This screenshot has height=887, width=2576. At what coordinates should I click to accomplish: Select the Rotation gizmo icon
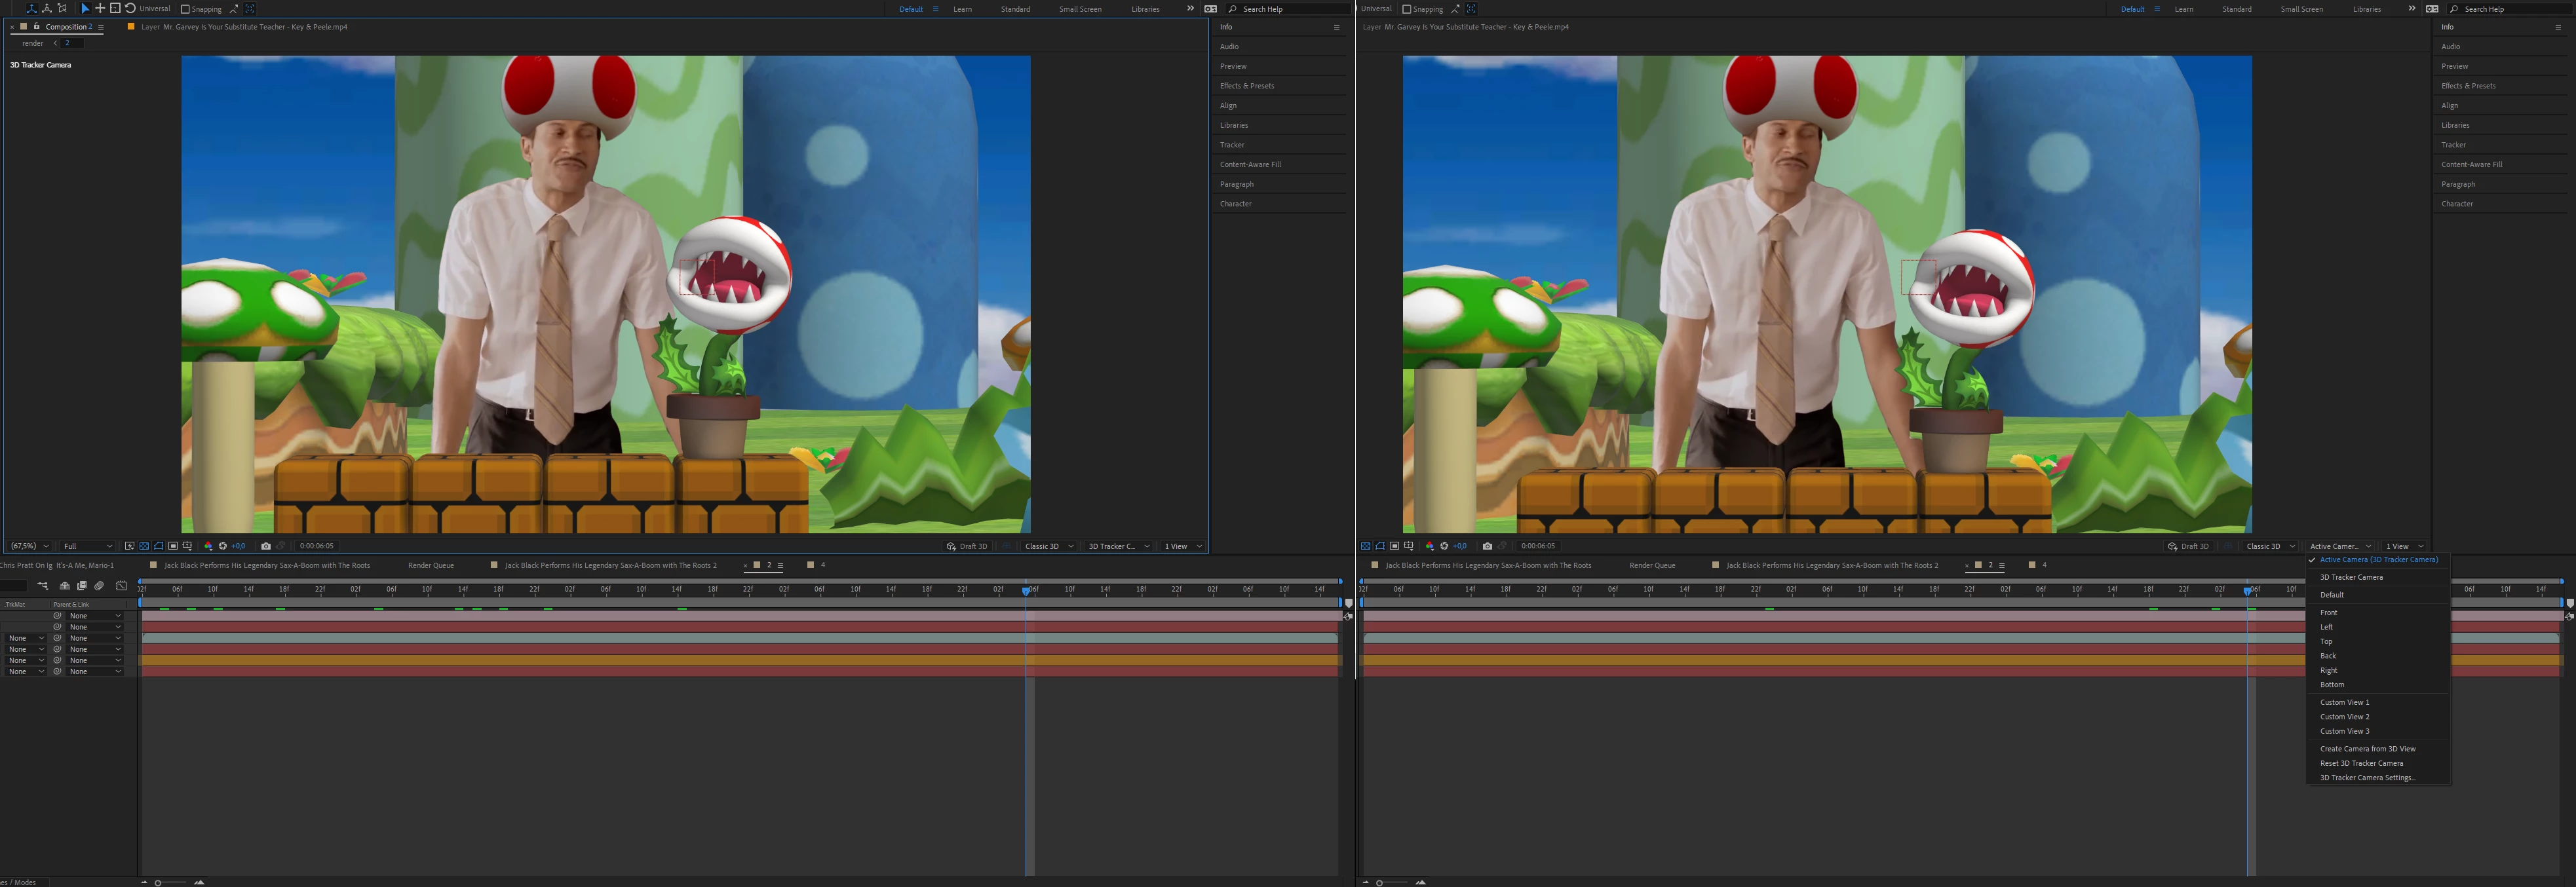tap(130, 8)
